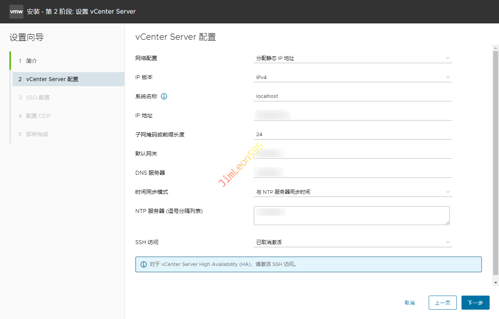Select step 3 SSO 配置
499x319 pixels.
click(38, 97)
